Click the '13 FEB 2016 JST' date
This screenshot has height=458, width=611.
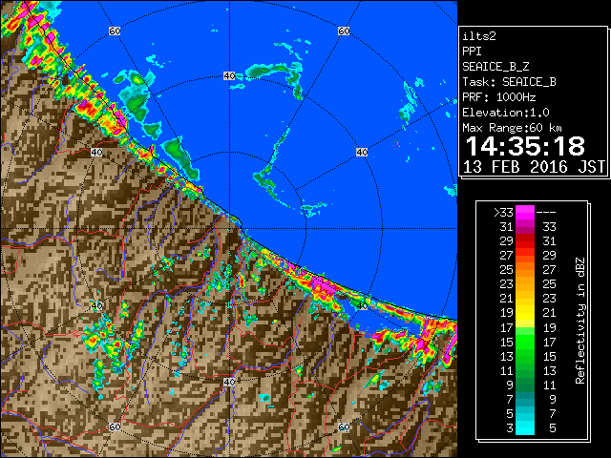pos(535,167)
